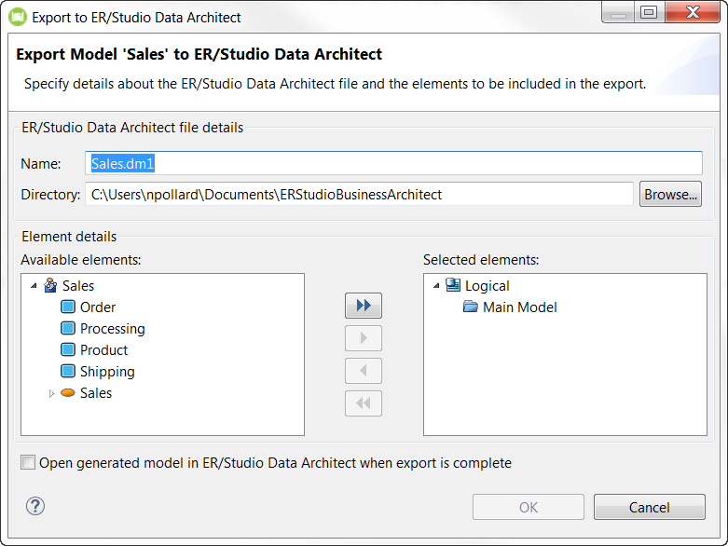Click the Main Model folder icon
Screen dimensions: 728x546
tap(471, 307)
